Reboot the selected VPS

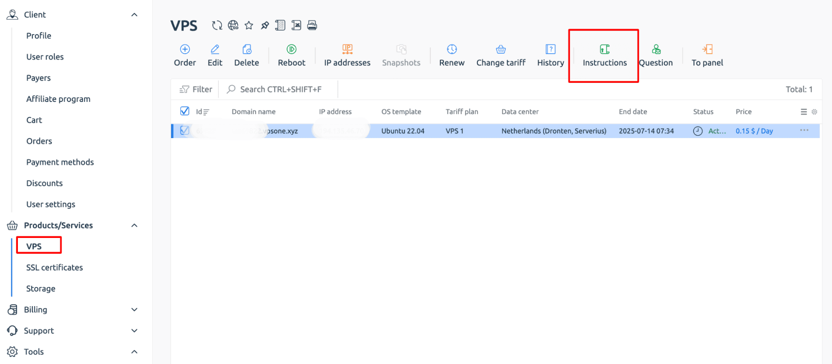[x=291, y=56]
